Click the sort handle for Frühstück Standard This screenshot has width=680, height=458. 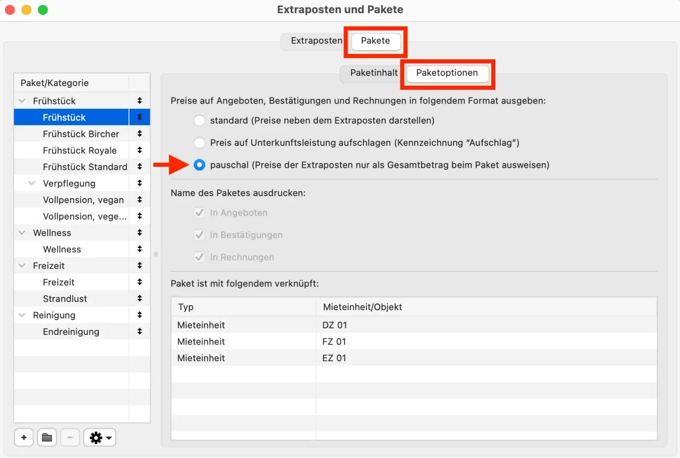(140, 167)
